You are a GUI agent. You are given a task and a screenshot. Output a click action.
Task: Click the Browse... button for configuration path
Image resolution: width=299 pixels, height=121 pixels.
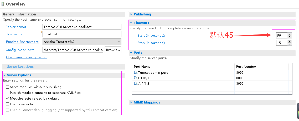click(x=113, y=50)
